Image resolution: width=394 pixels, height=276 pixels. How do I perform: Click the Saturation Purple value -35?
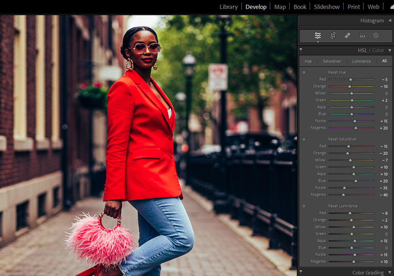tap(384, 188)
